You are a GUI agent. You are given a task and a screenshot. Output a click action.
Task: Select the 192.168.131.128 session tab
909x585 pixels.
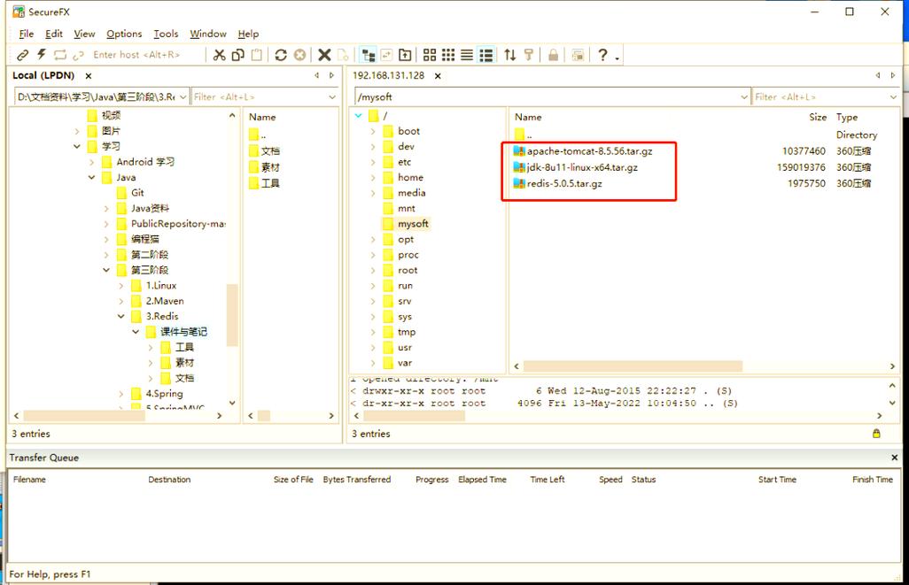[x=388, y=75]
